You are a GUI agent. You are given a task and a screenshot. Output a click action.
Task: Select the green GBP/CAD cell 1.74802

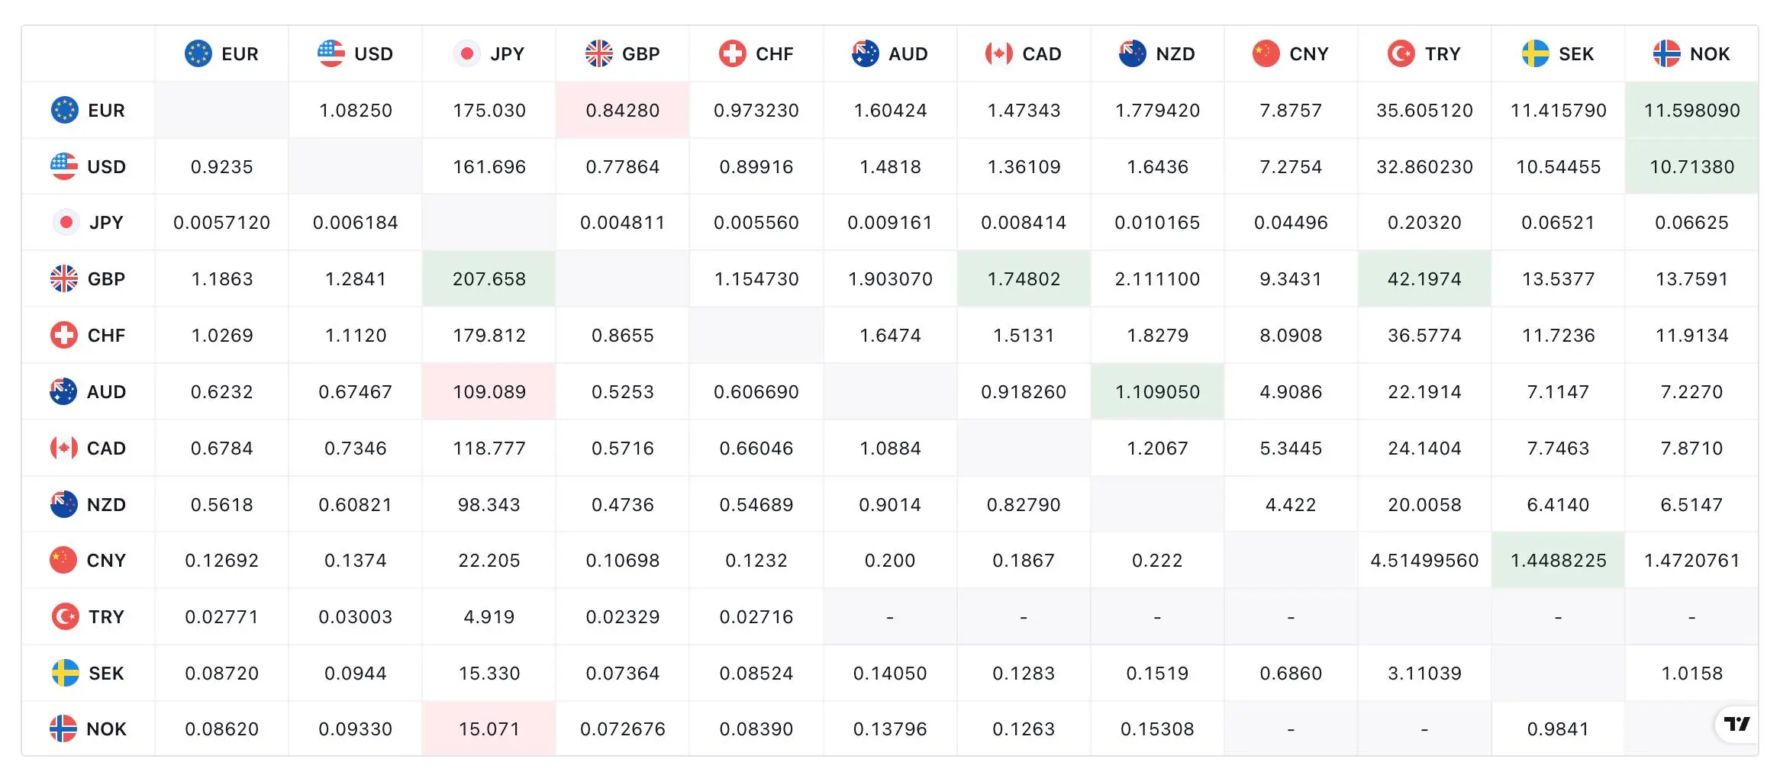(1024, 278)
